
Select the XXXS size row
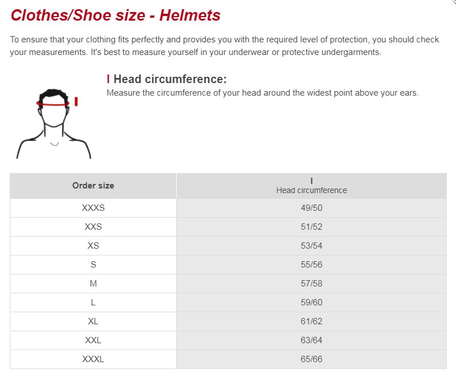click(228, 208)
